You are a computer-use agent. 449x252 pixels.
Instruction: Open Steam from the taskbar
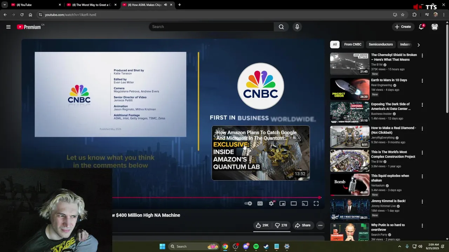[266, 246]
